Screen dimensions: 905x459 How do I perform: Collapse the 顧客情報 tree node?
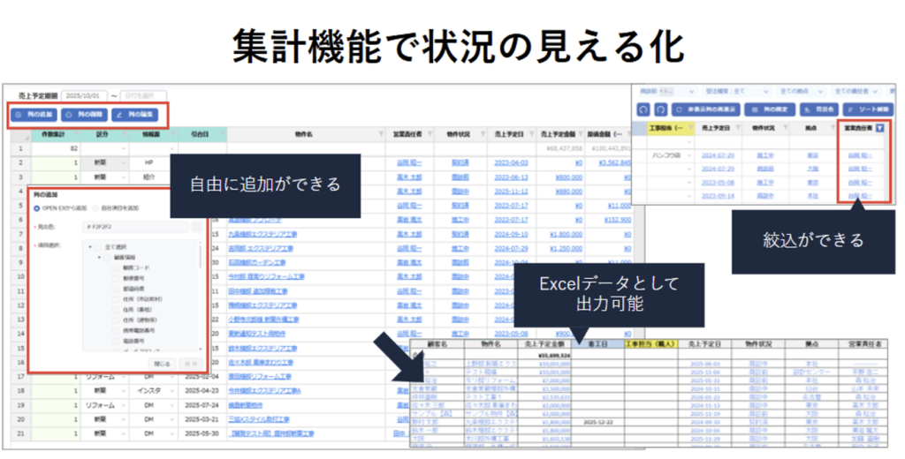98,257
